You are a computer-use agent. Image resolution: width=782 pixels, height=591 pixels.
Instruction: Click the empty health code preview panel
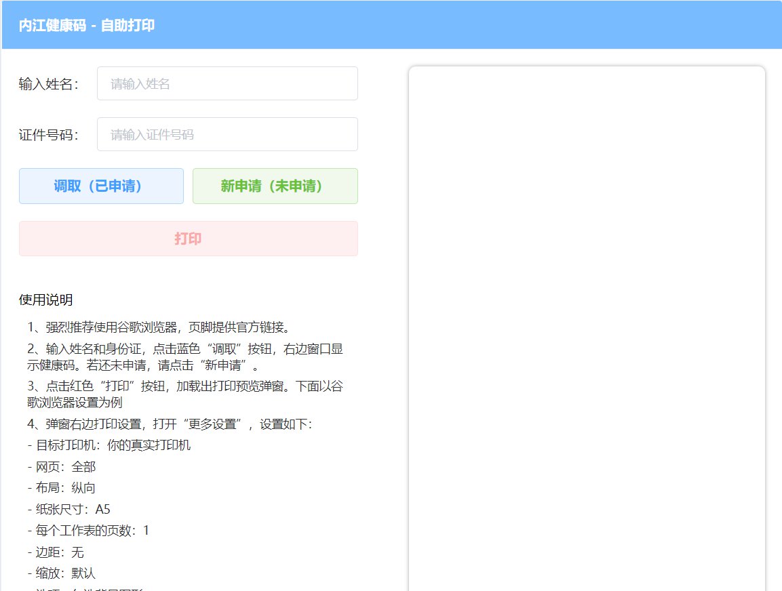[587, 325]
